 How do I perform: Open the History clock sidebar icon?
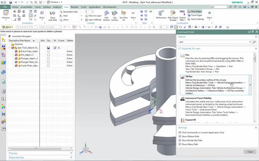[x=3, y=91]
